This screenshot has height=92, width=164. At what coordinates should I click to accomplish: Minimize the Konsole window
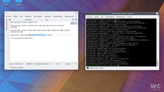152,13
